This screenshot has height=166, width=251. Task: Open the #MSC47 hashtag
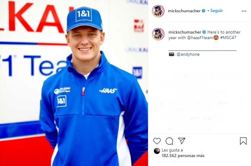tap(228, 38)
